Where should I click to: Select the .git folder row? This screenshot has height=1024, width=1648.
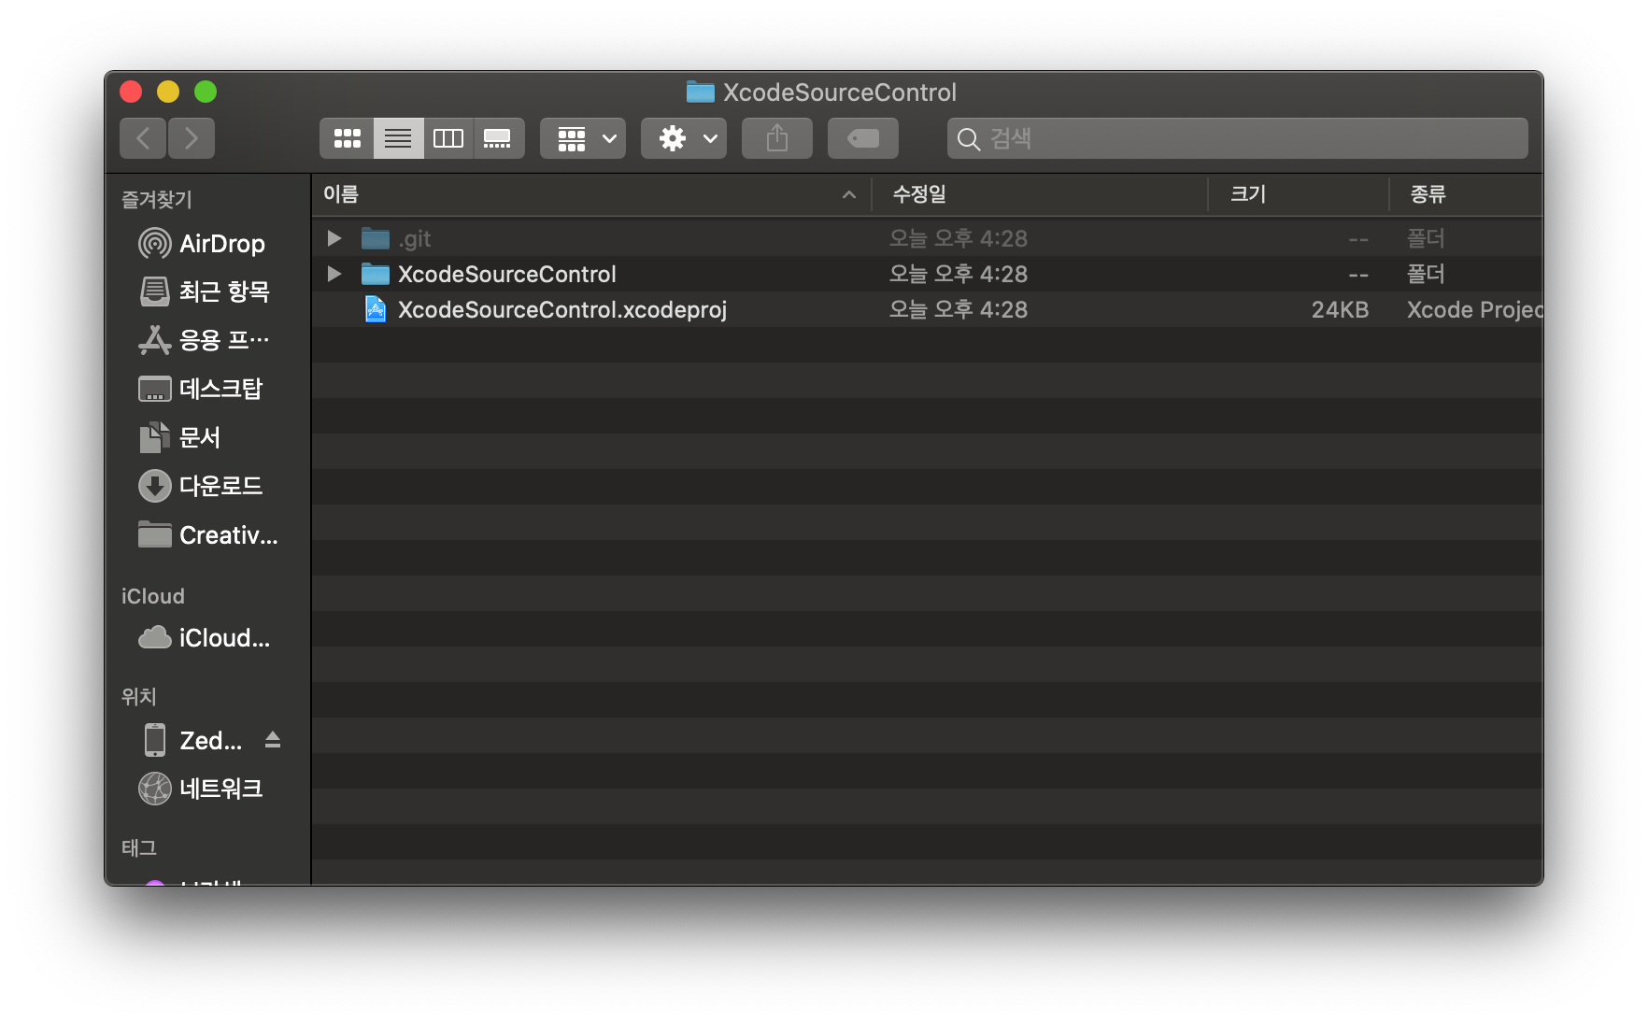[927, 238]
